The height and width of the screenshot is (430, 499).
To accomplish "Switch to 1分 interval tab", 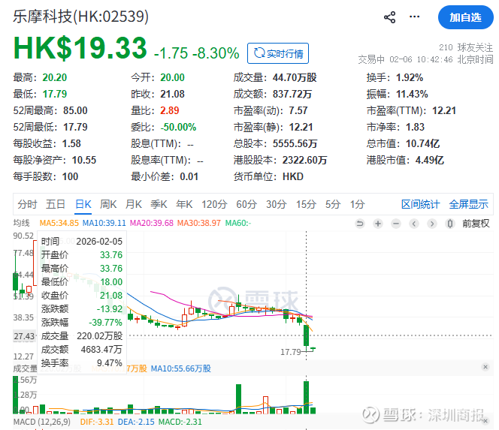I will click(357, 204).
